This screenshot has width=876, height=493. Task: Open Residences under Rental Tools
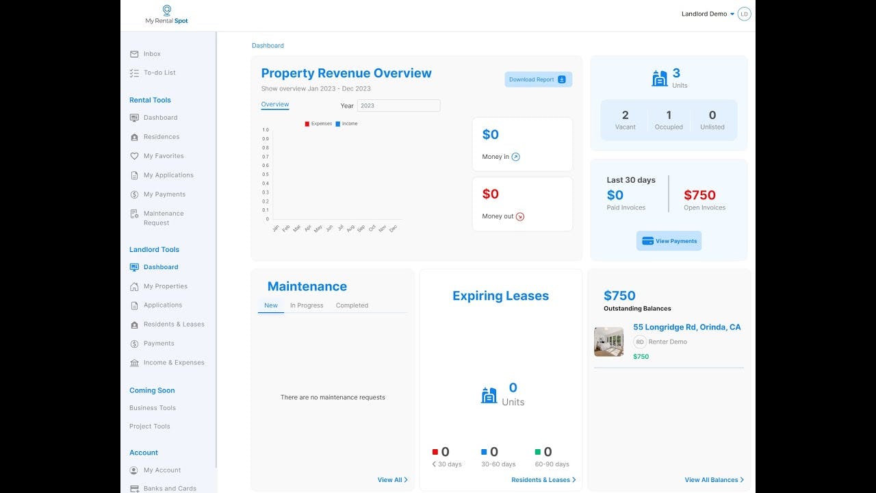coord(159,136)
